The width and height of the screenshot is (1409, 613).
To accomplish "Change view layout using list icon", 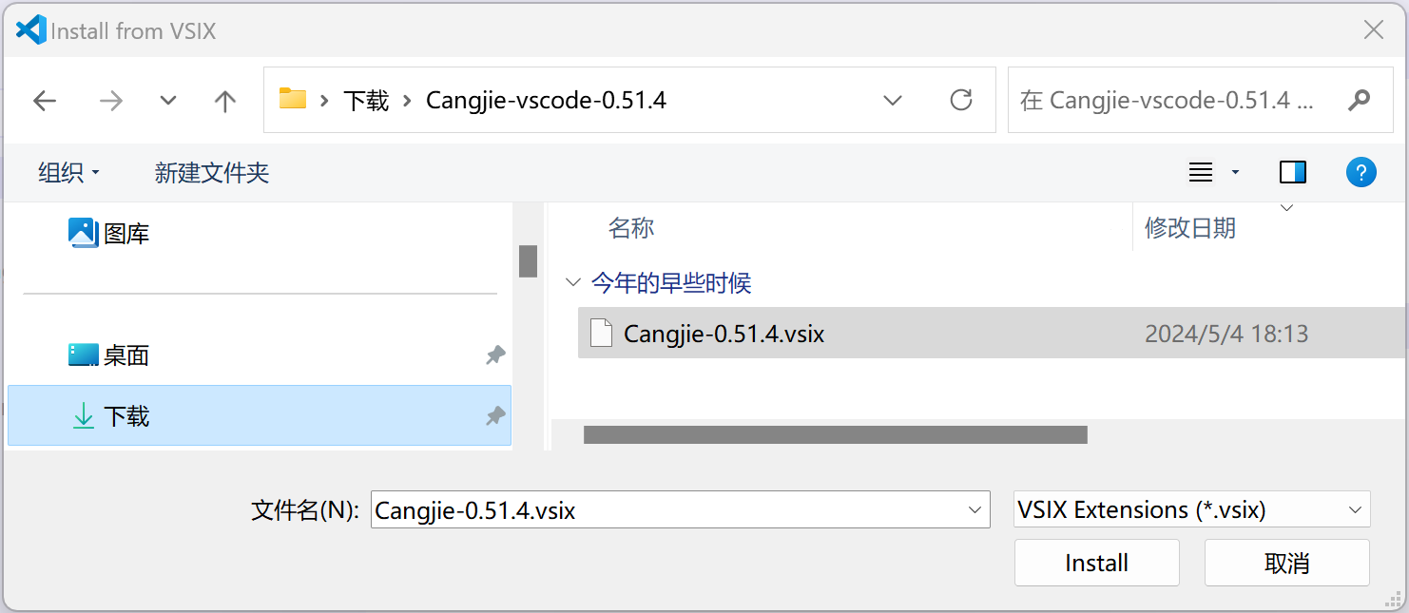I will point(1201,172).
